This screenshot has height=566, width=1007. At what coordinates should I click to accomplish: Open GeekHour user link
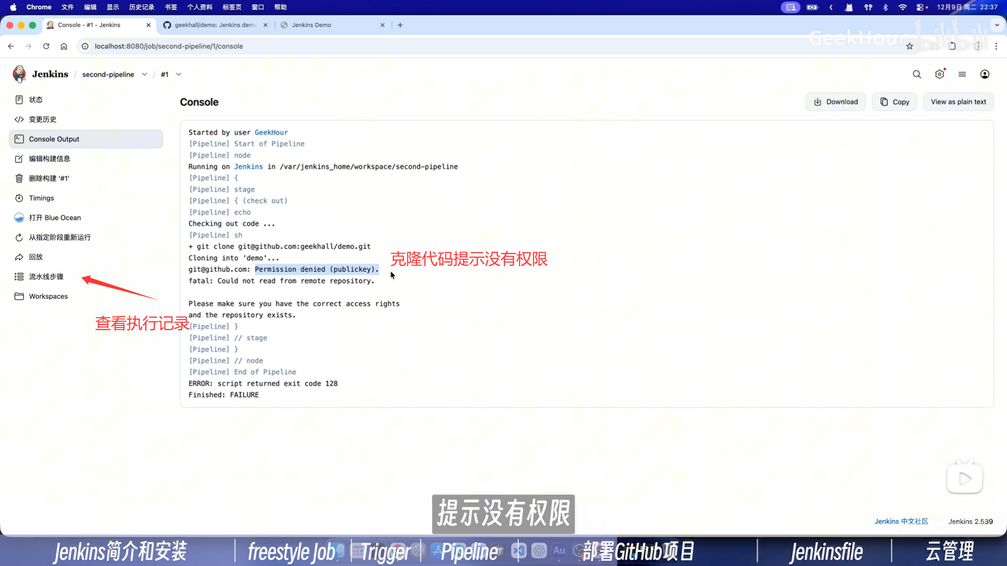271,133
